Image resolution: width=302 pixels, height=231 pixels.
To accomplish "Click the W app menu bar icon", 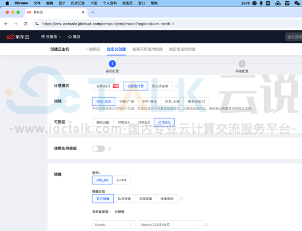I will pos(287,3).
